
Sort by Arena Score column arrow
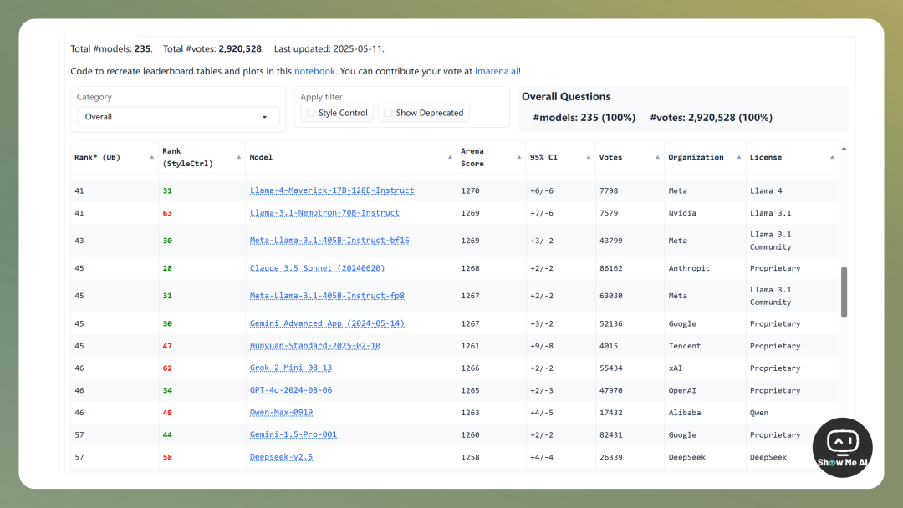(519, 157)
